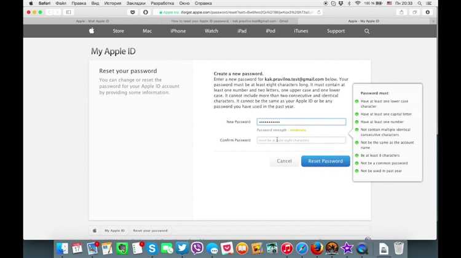
Task: Go to Store in Apple navigation
Action: [118, 31]
